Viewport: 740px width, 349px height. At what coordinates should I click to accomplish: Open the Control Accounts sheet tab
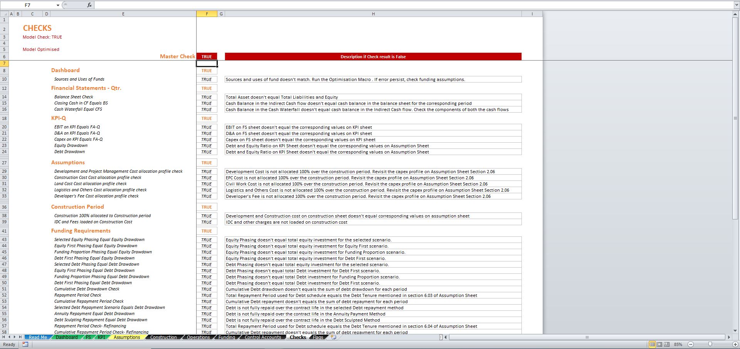pyautogui.click(x=263, y=337)
